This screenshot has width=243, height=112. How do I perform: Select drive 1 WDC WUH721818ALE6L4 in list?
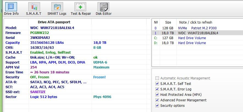pyautogui.click(x=197, y=33)
